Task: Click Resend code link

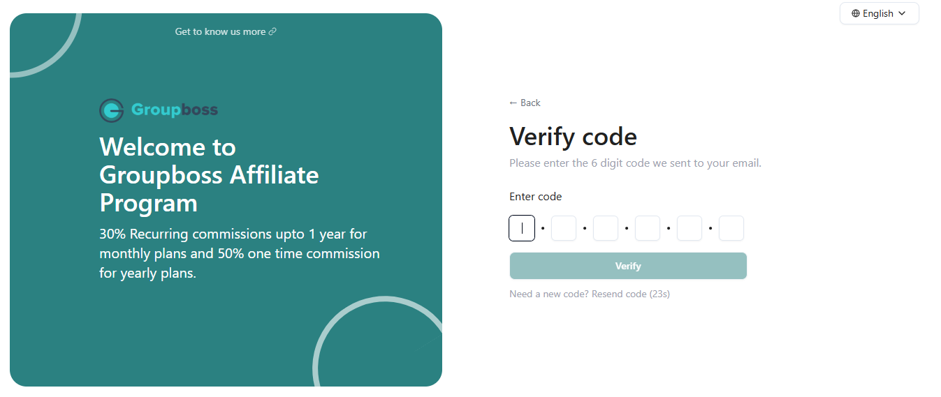Action: click(619, 294)
